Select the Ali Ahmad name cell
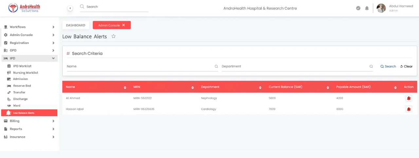This screenshot has width=419, height=158. point(73,98)
